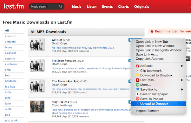Open Get Got album thumbnail

coord(37,44)
